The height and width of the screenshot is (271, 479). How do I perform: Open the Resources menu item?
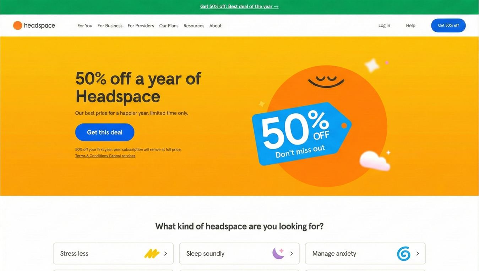(194, 26)
